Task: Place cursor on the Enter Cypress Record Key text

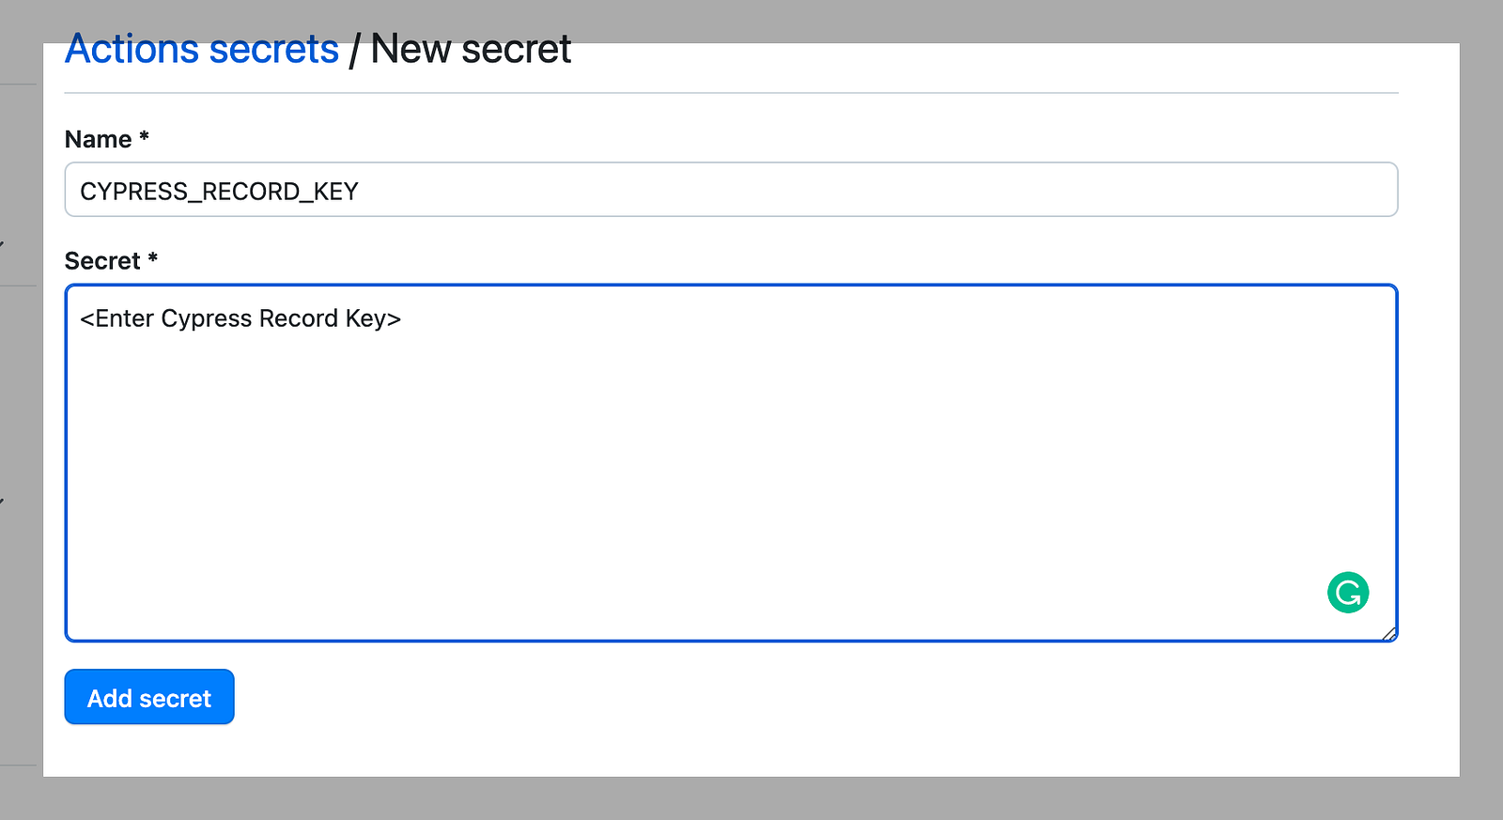Action: point(240,318)
